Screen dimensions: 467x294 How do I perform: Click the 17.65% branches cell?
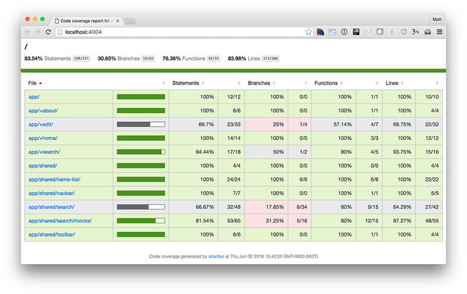click(x=266, y=207)
